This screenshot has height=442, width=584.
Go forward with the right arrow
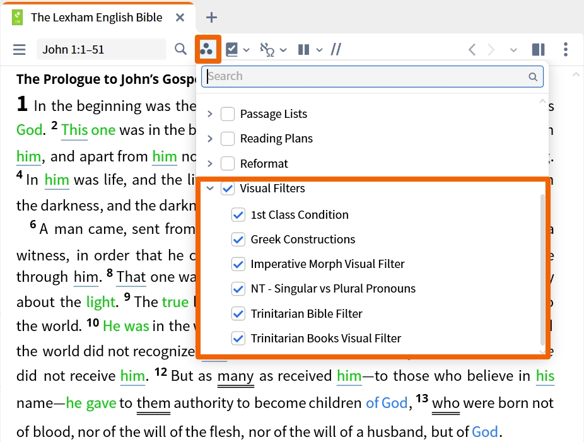pos(491,50)
